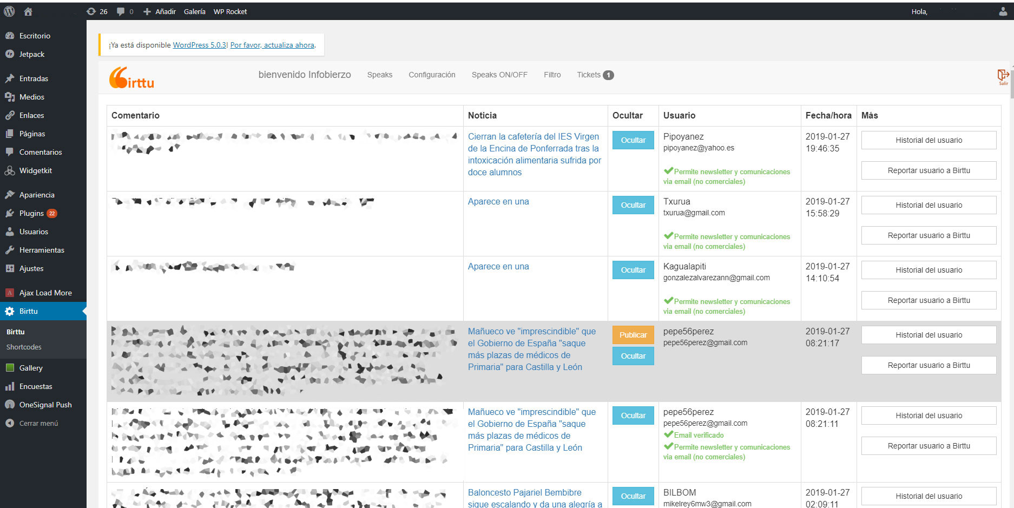This screenshot has height=508, width=1014.
Task: Click the WordPress logo icon
Action: (9, 11)
